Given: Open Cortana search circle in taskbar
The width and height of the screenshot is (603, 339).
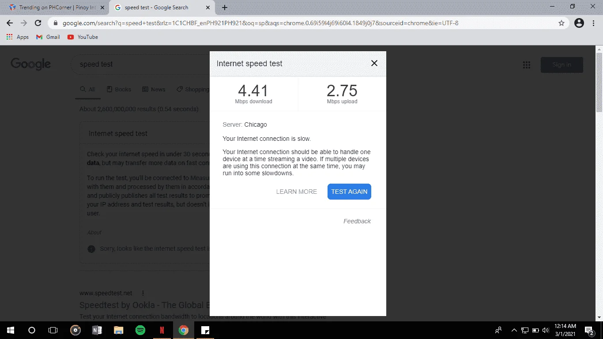Looking at the screenshot, I should (x=31, y=330).
